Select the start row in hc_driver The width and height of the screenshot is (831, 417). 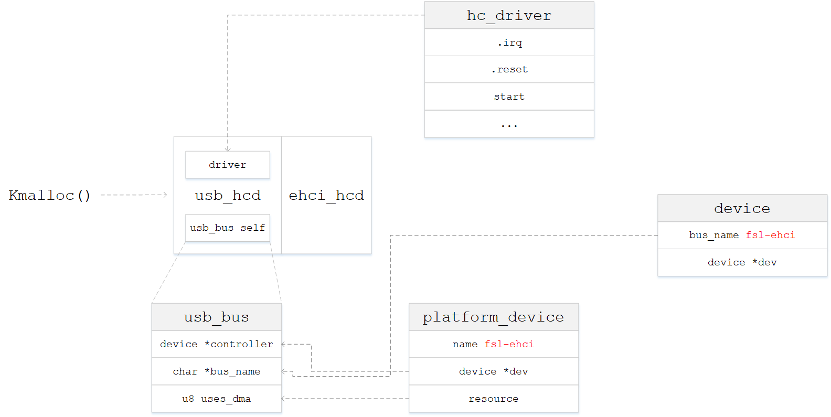click(509, 97)
